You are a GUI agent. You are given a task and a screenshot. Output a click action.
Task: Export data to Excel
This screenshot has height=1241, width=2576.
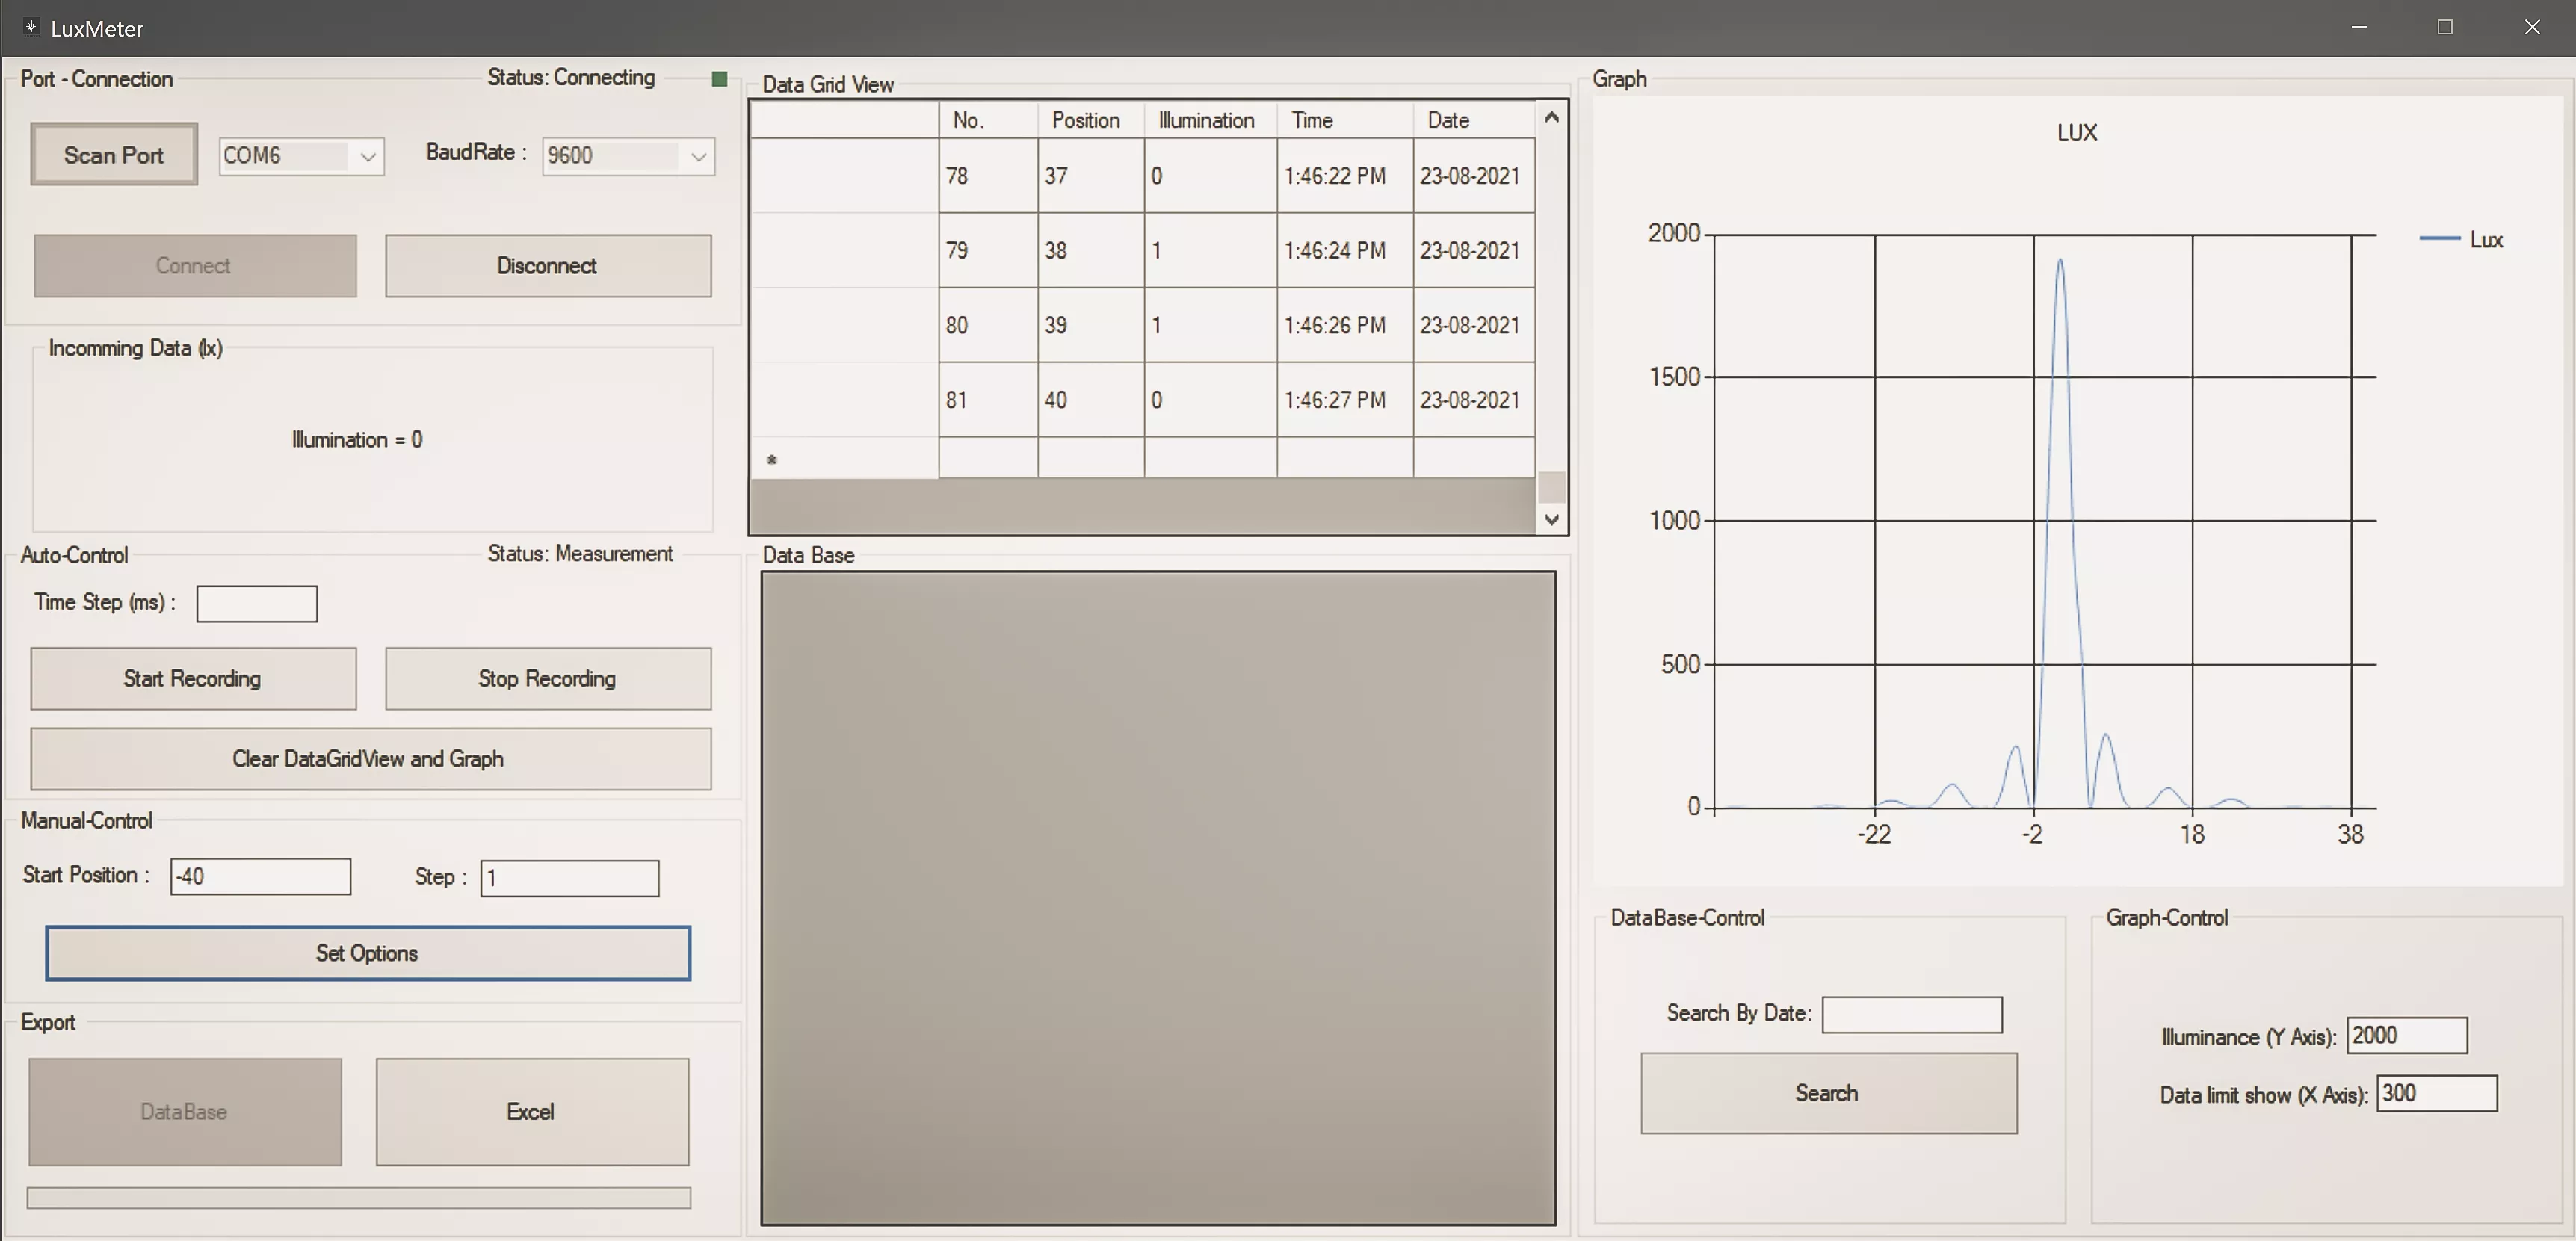[531, 1112]
